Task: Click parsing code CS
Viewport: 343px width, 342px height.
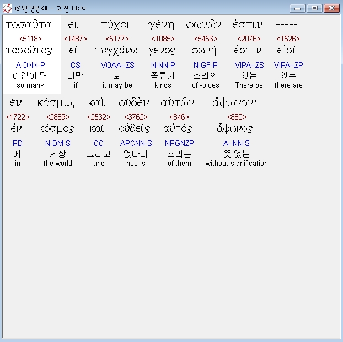Action: tap(76, 65)
